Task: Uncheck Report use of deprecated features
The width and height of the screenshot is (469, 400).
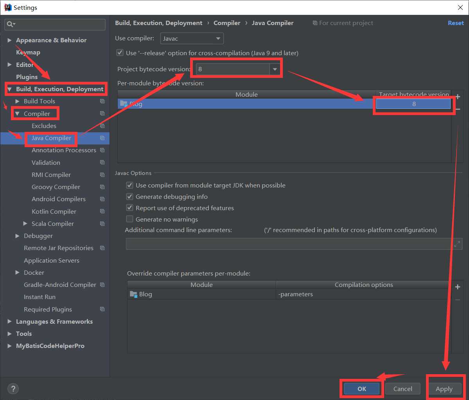Action: pyautogui.click(x=129, y=207)
